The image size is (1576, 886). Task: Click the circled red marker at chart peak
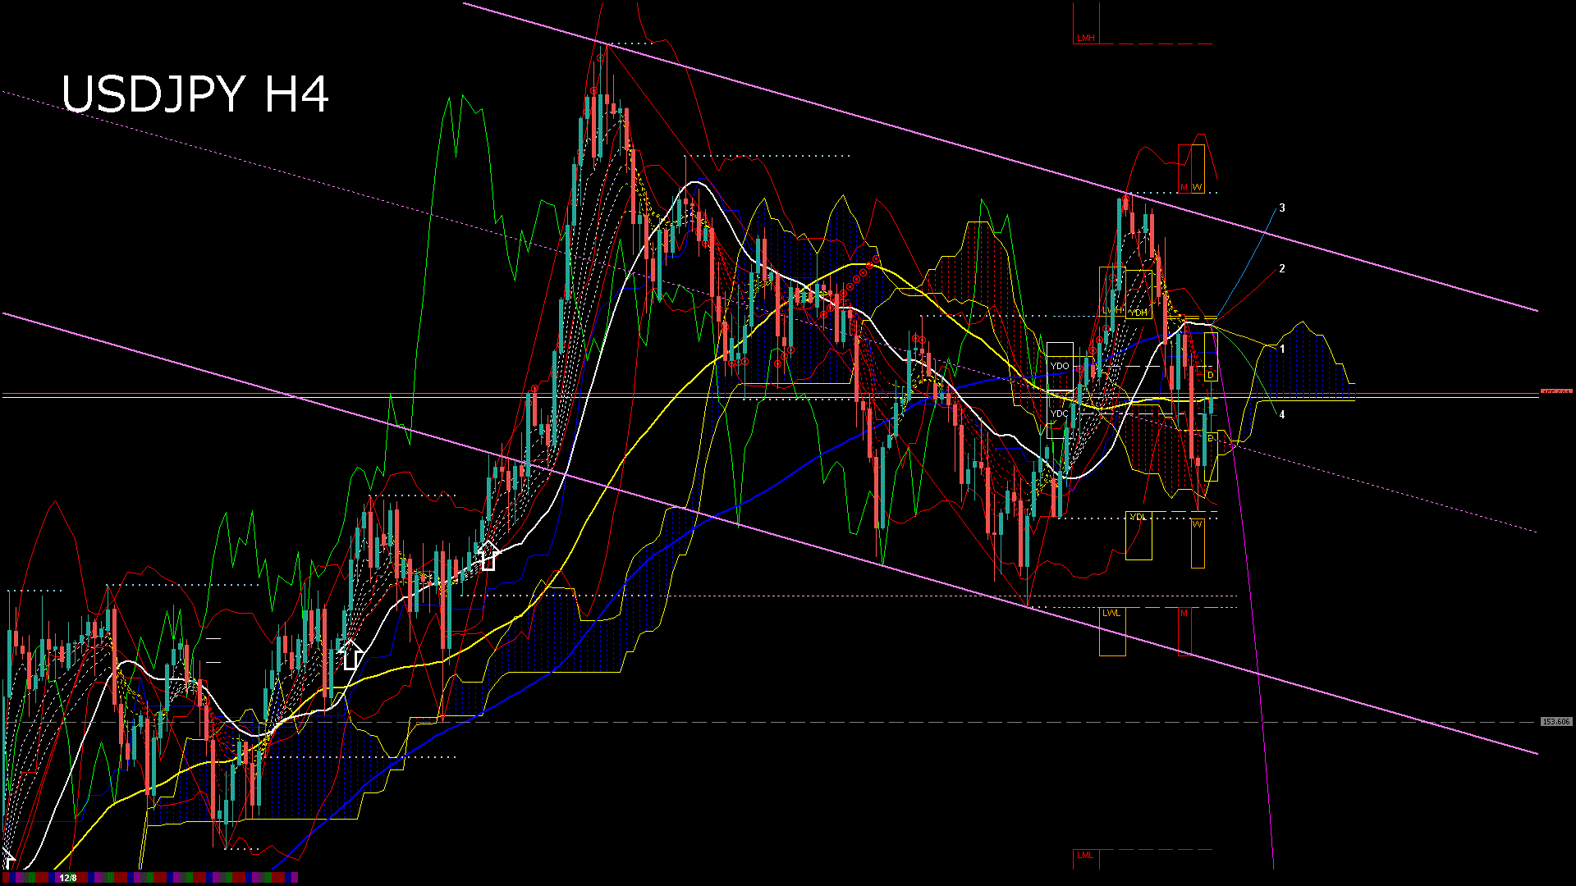pyautogui.click(x=601, y=58)
